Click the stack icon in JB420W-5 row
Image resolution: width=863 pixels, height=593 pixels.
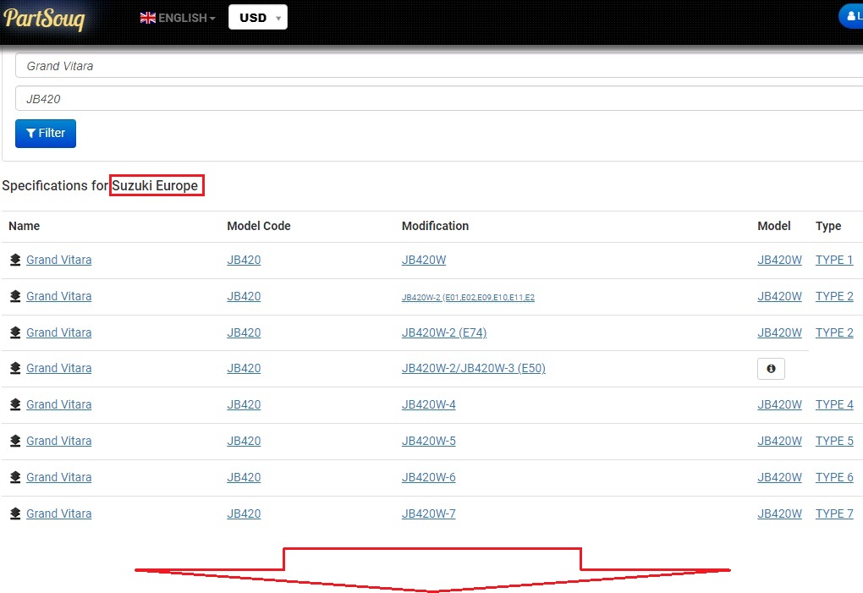point(15,441)
